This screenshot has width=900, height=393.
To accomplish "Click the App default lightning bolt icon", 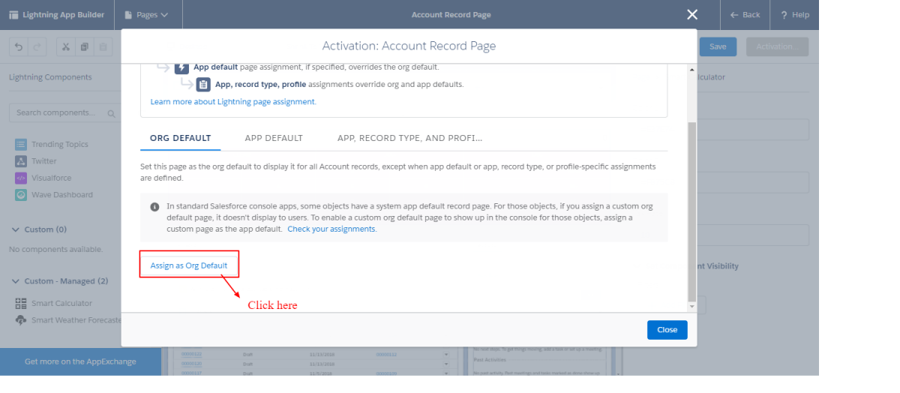I will (x=181, y=67).
